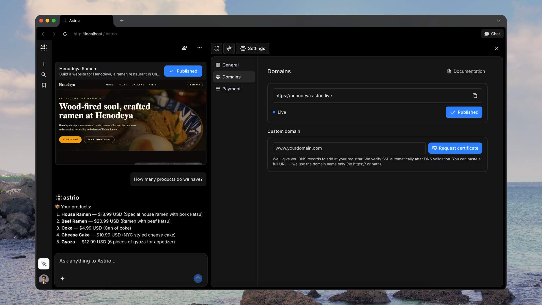Invite a collaborator with the add-person icon
This screenshot has height=305, width=542.
coord(184,48)
